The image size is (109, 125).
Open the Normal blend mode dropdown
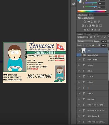(85, 41)
